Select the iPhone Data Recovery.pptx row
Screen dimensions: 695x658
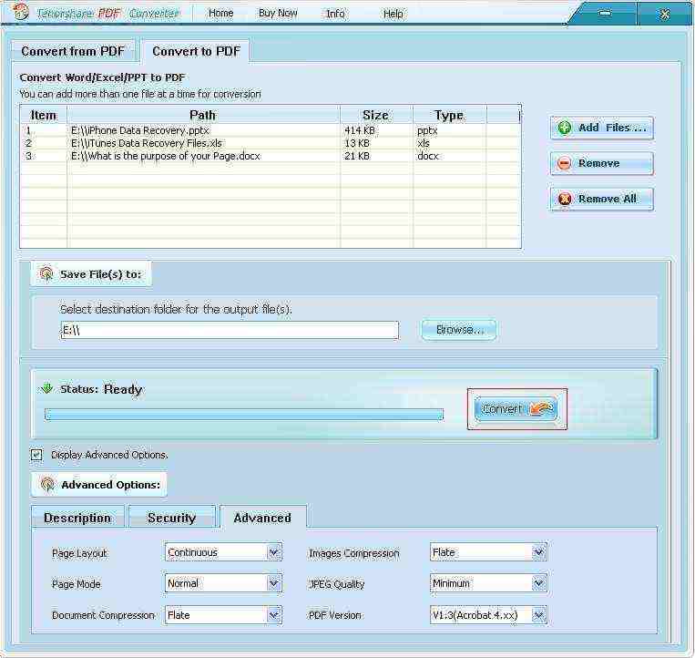[x=271, y=130]
